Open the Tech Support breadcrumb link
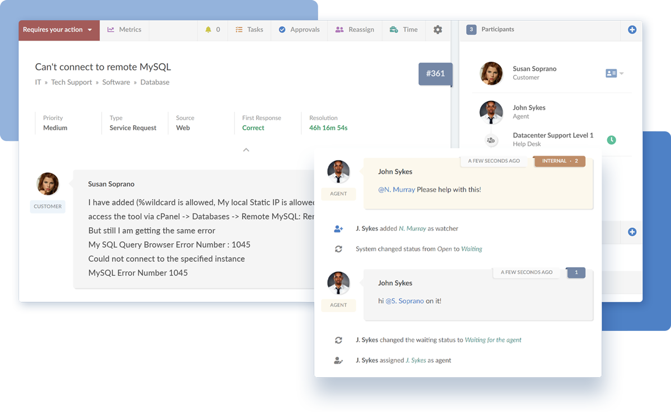The width and height of the screenshot is (671, 412). pyautogui.click(x=71, y=82)
